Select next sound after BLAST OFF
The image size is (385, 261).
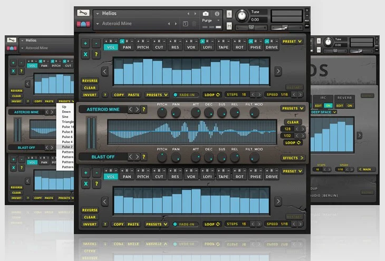pos(137,157)
